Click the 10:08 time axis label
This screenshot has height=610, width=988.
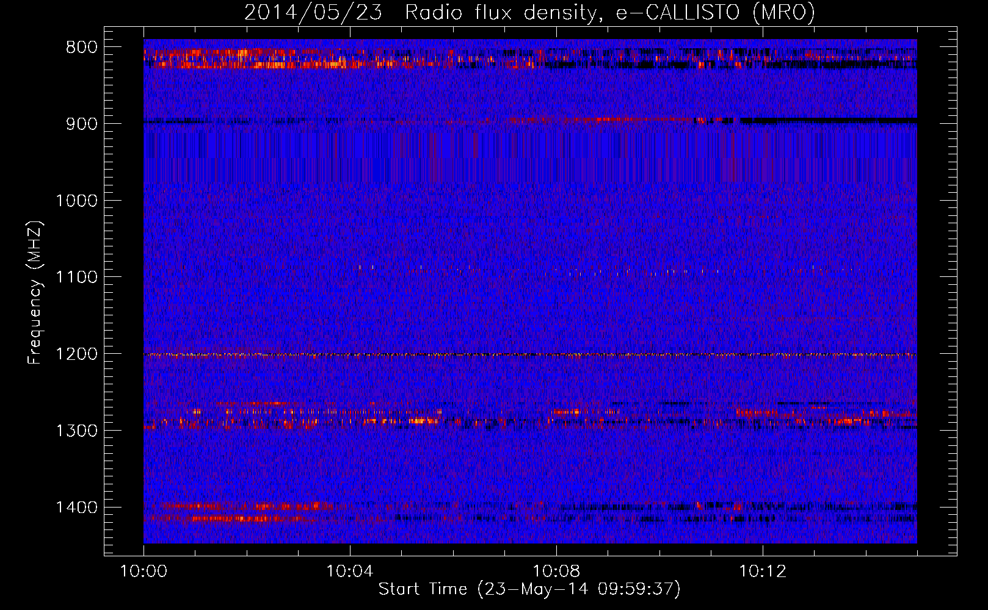(x=556, y=572)
